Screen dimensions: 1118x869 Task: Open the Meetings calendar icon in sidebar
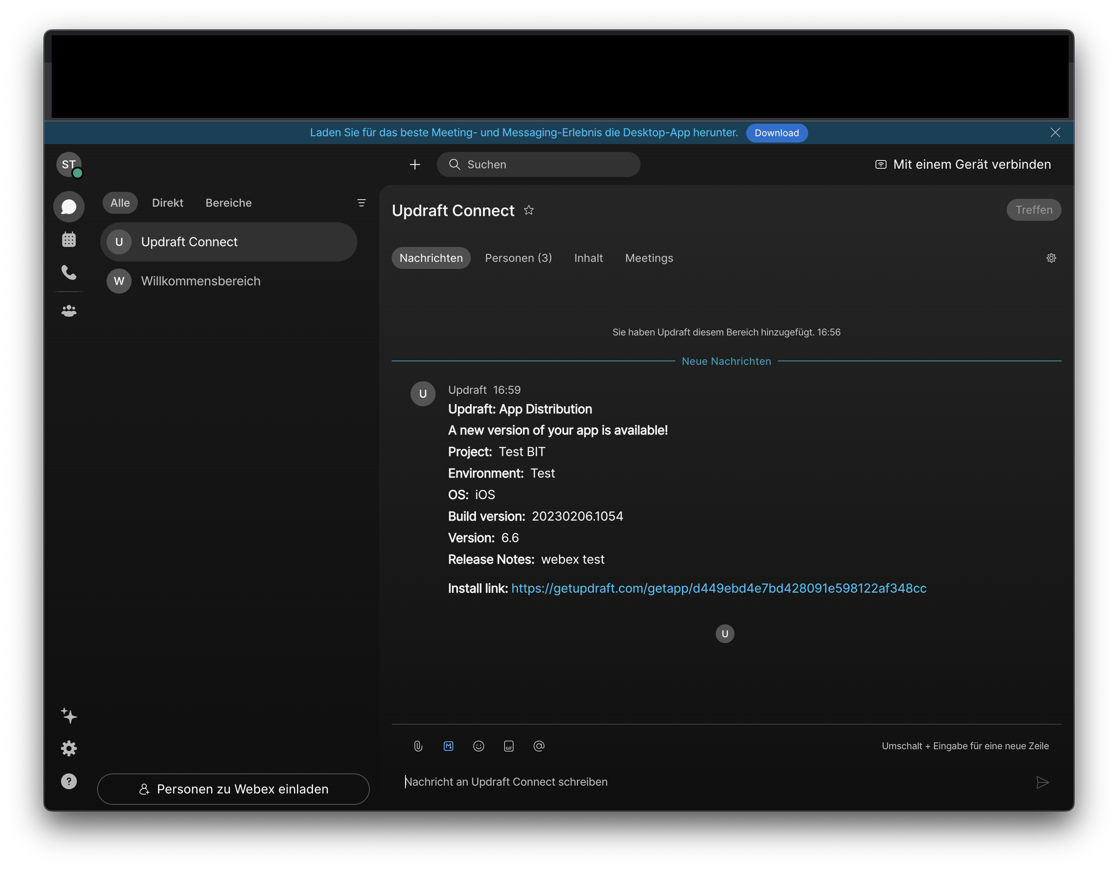[69, 240]
